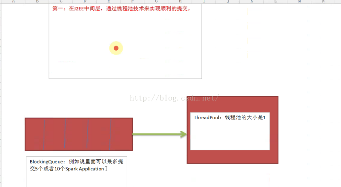This screenshot has width=341, height=187.
Task: Select column A header
Action: pyautogui.click(x=13, y=2)
